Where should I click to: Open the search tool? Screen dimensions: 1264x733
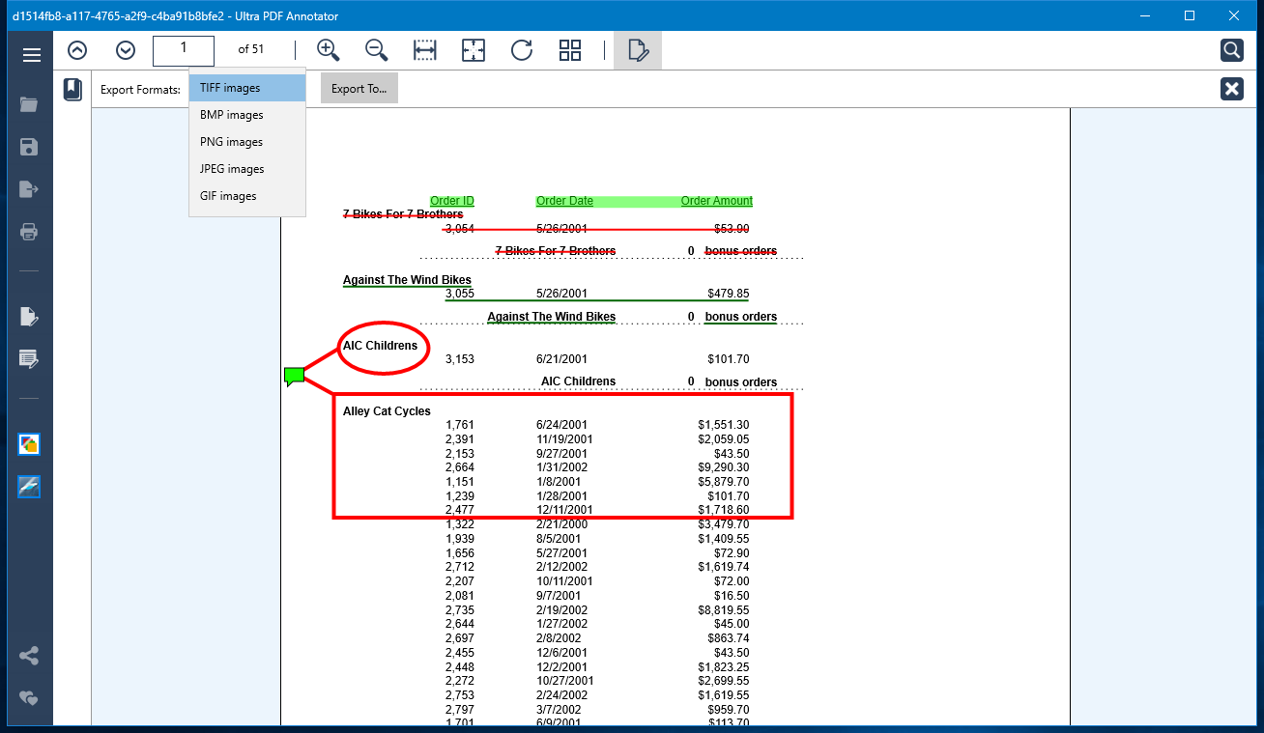1231,50
